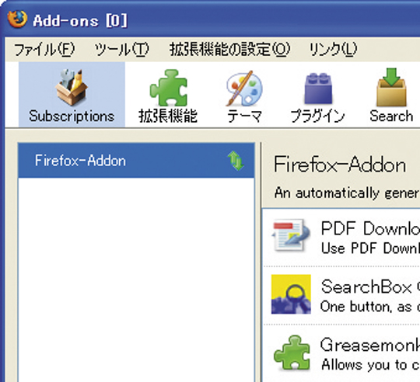Click the SearchBox add-on title

coord(370,286)
